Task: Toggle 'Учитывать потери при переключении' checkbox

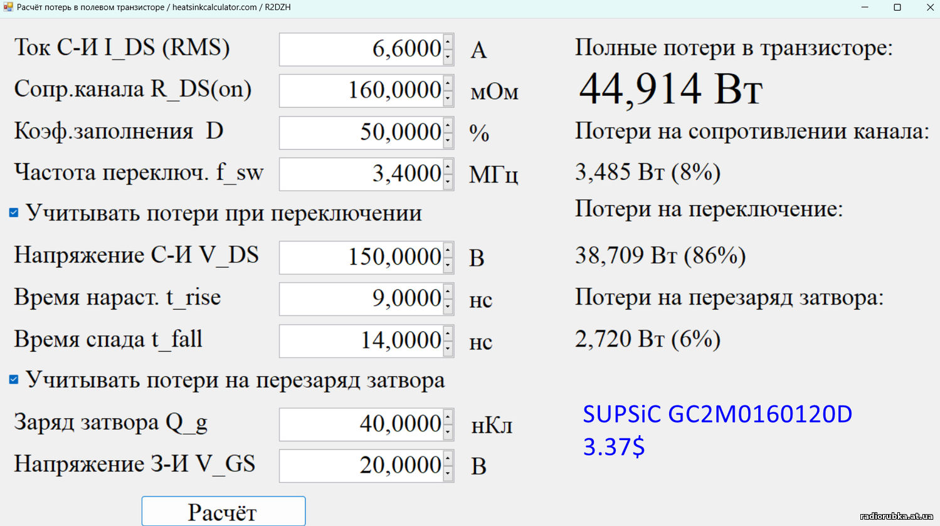Action: [14, 213]
